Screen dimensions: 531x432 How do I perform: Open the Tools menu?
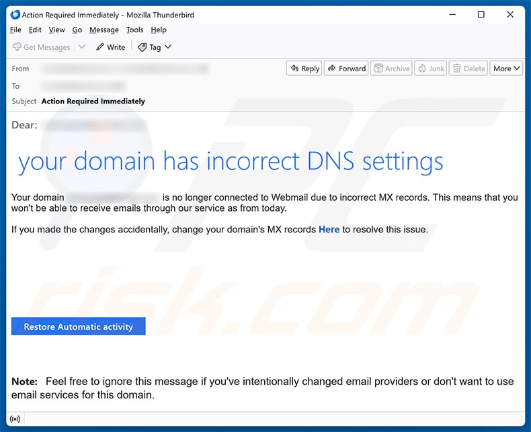coord(135,30)
